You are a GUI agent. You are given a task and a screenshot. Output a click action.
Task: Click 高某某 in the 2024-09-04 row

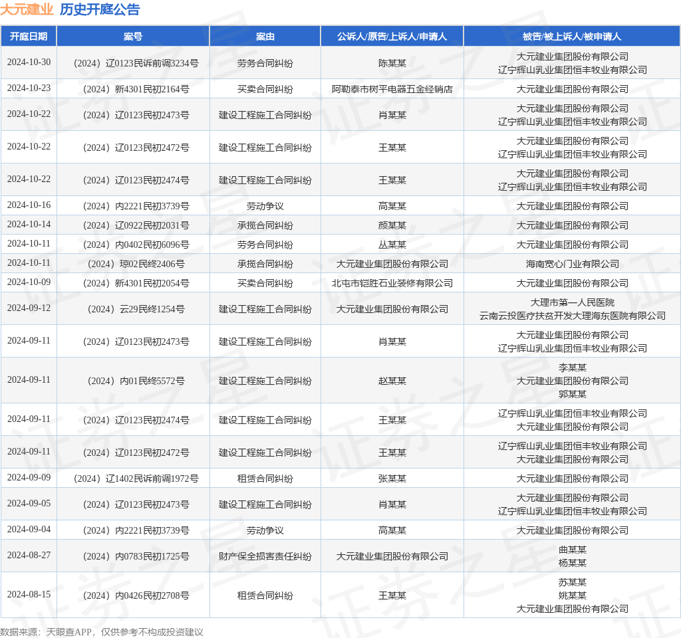coord(392,530)
